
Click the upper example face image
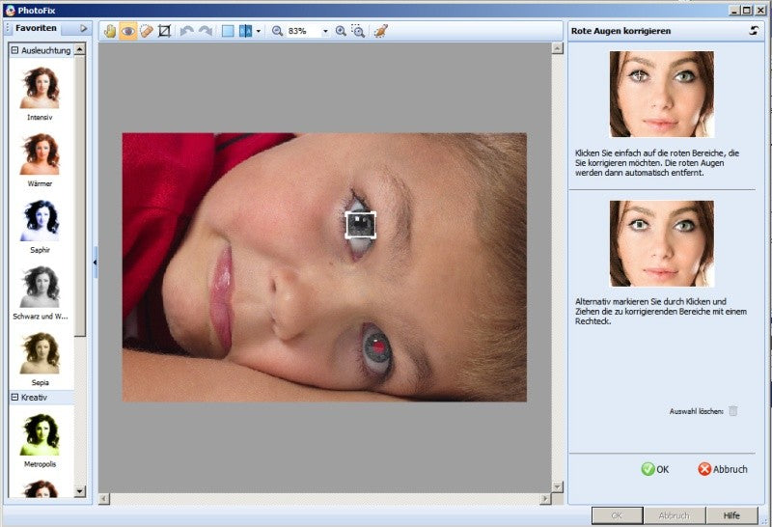coord(662,94)
